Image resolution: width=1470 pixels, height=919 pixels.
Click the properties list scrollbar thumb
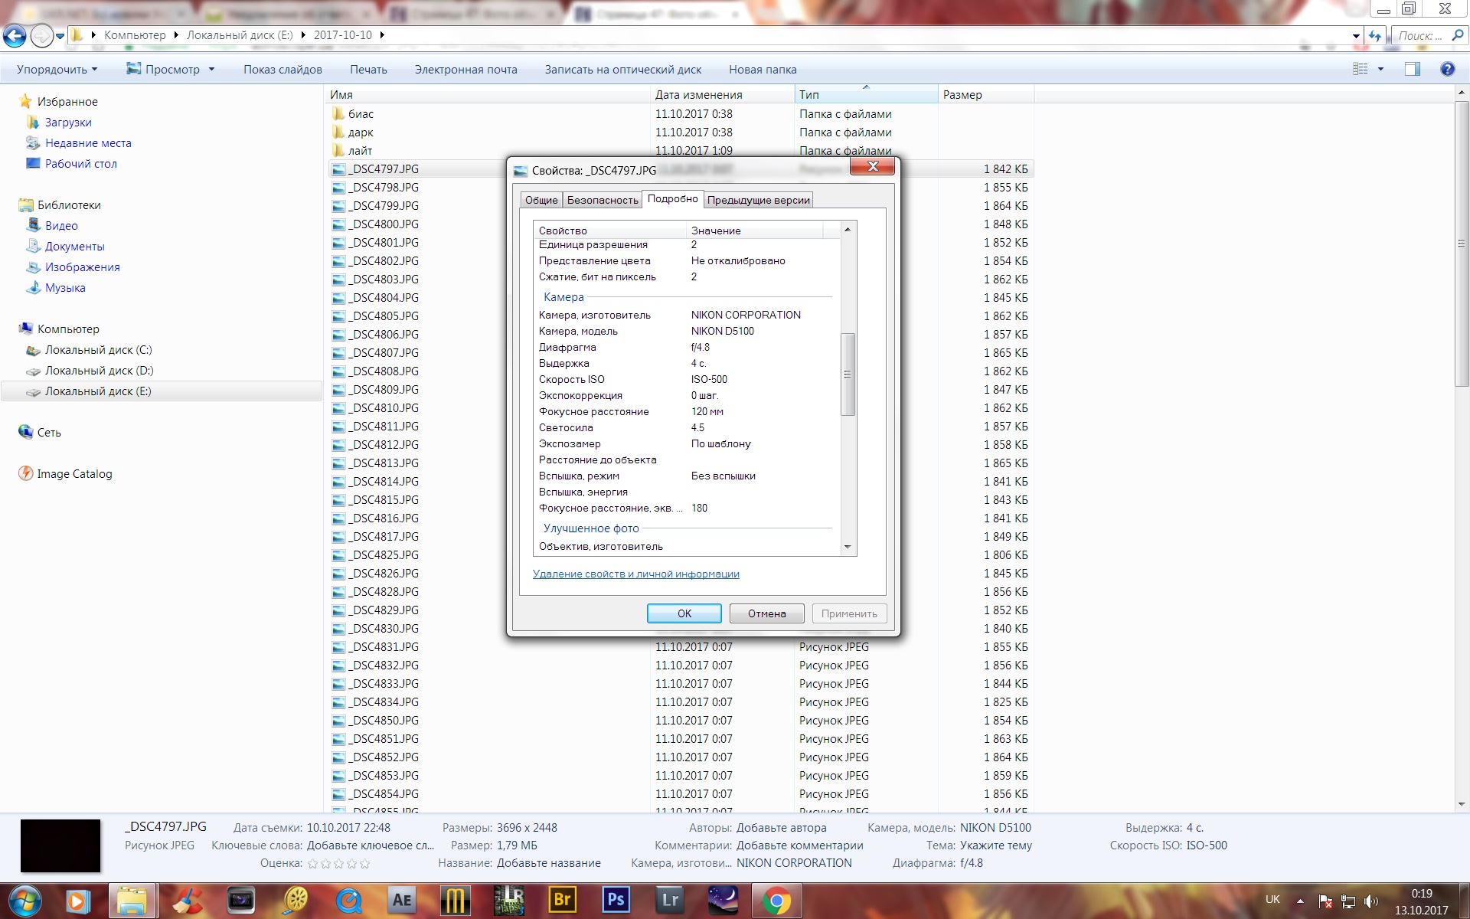coord(848,374)
